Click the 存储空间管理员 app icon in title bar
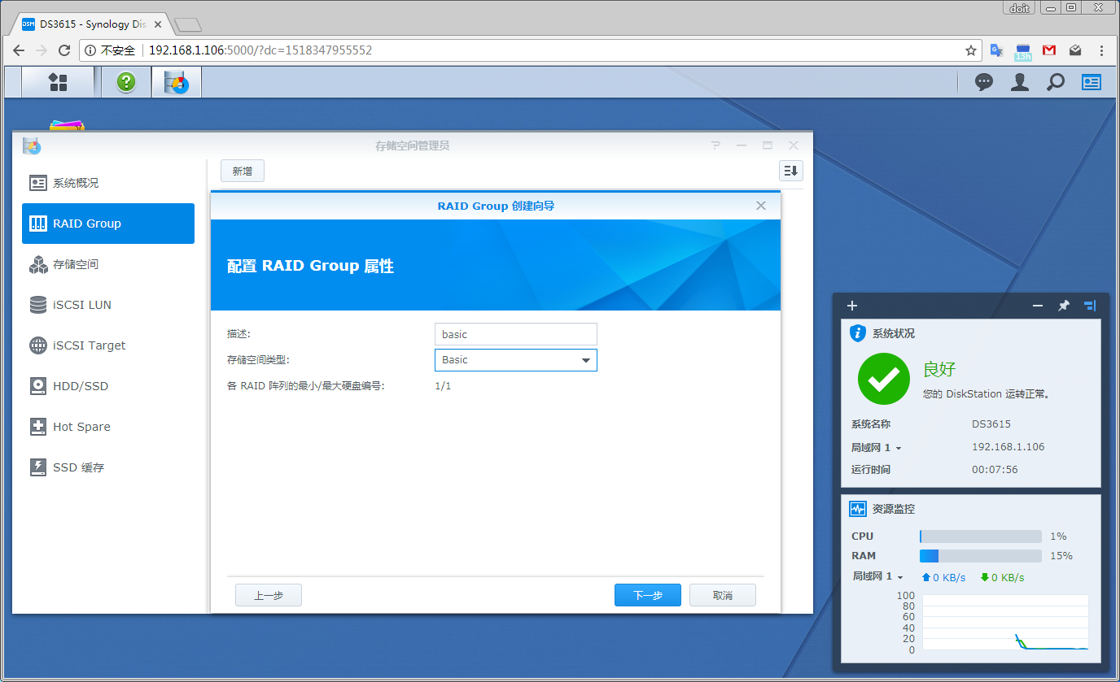 point(32,146)
